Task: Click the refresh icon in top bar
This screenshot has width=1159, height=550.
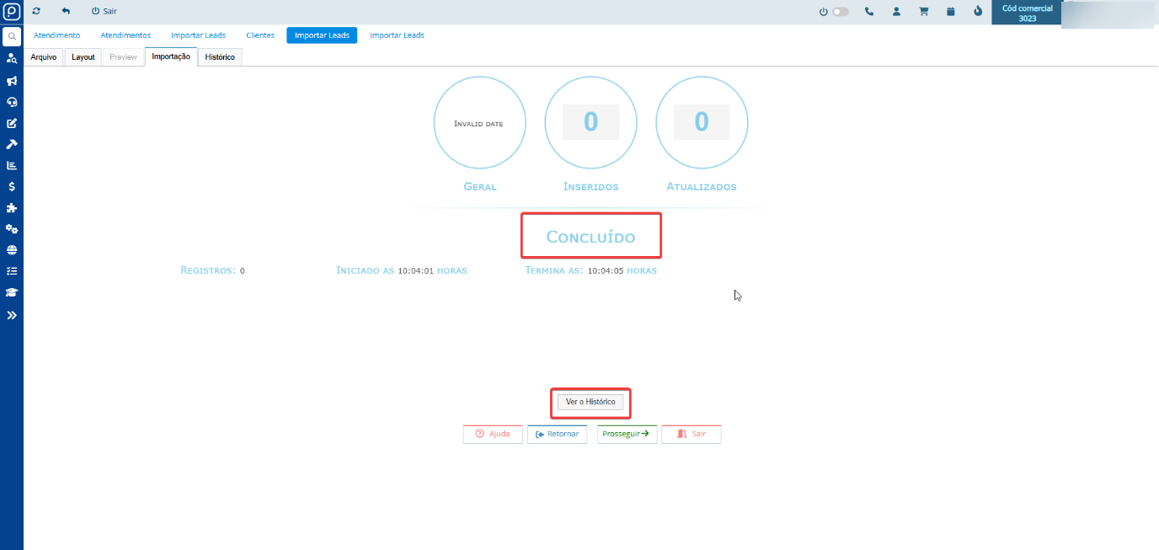Action: click(36, 12)
